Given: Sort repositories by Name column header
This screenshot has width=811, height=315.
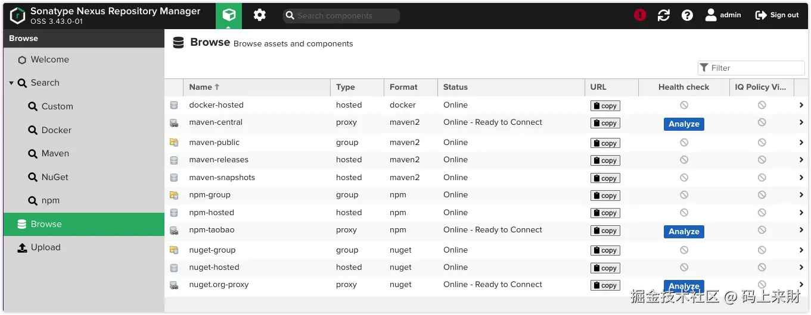Looking at the screenshot, I should 201,87.
